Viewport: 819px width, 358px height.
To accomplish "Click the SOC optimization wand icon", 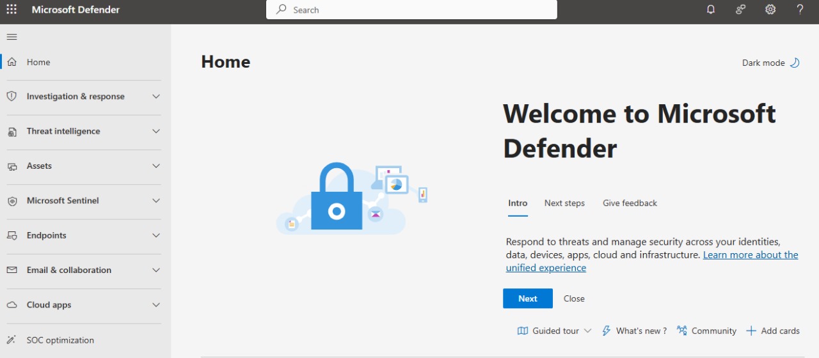I will (x=12, y=340).
